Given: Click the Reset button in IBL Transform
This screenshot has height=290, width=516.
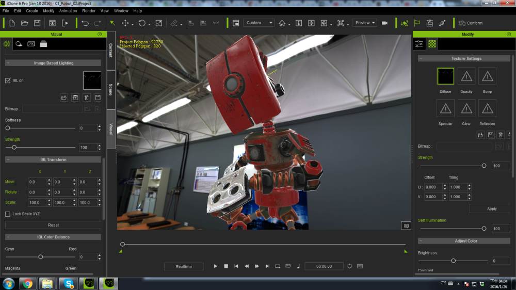Looking at the screenshot, I should [x=53, y=225].
